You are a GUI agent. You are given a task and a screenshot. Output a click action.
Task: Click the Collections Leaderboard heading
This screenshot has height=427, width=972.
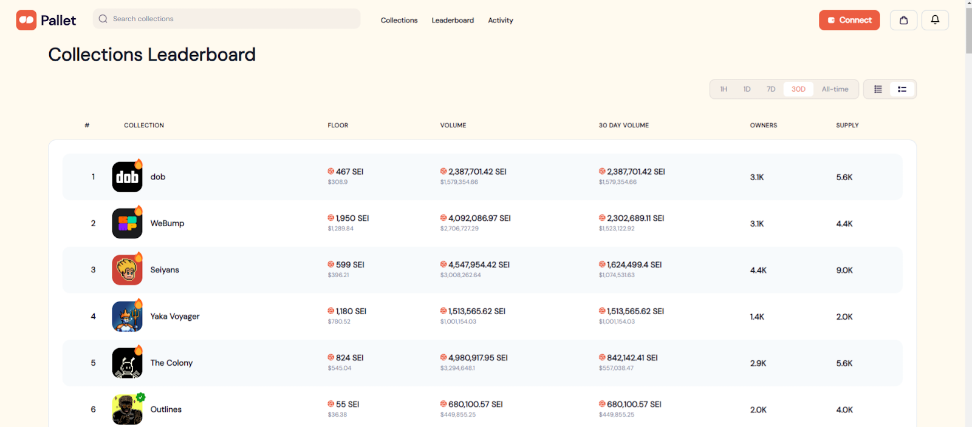(x=152, y=55)
